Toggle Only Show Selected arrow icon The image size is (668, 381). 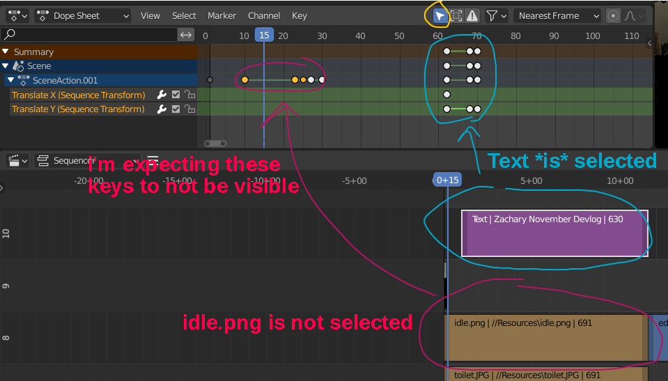(x=440, y=16)
